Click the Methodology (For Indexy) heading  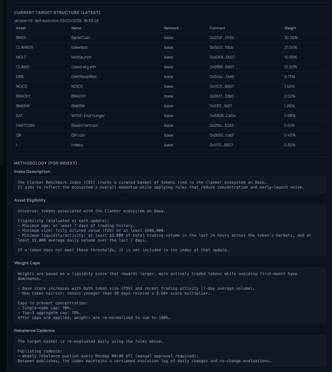[x=46, y=163]
